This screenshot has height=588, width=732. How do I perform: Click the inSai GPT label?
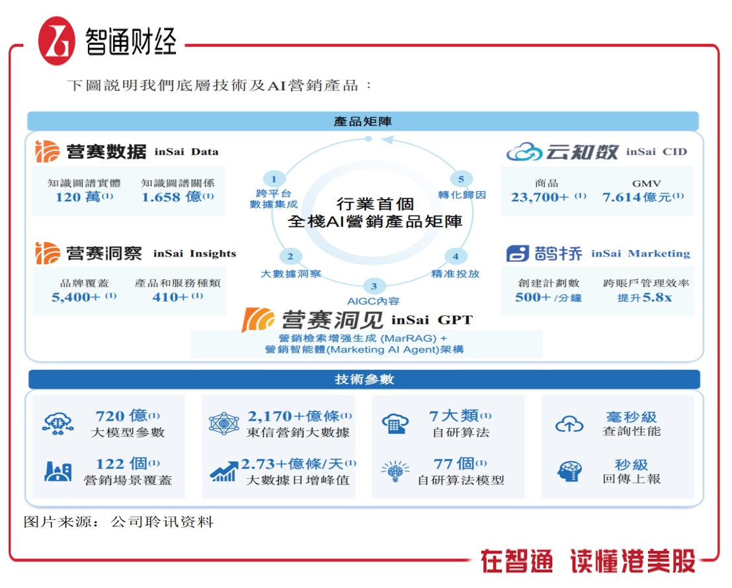click(x=432, y=320)
